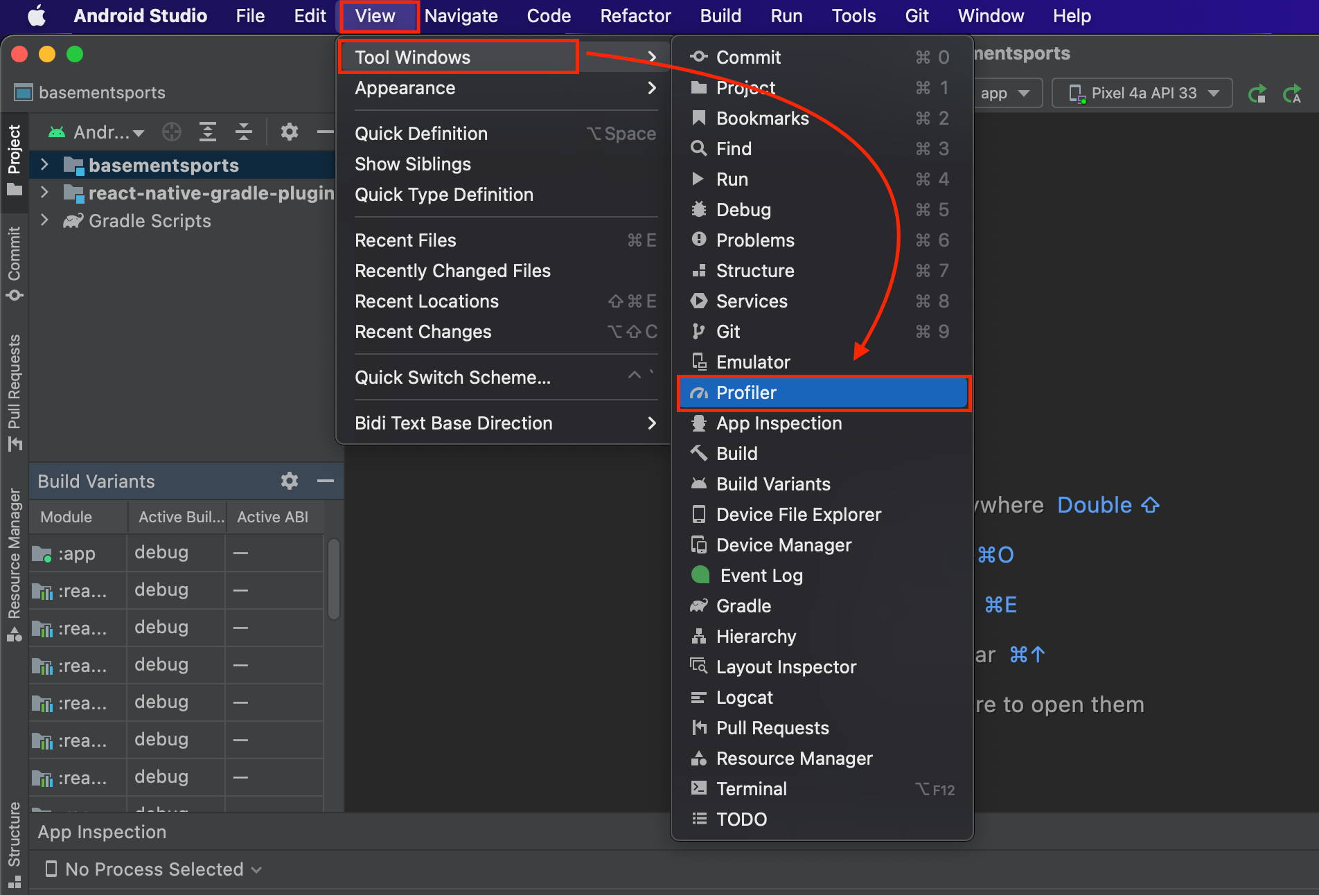Open Terminal tool window entry
Image resolution: width=1319 pixels, height=895 pixels.
tap(823, 788)
